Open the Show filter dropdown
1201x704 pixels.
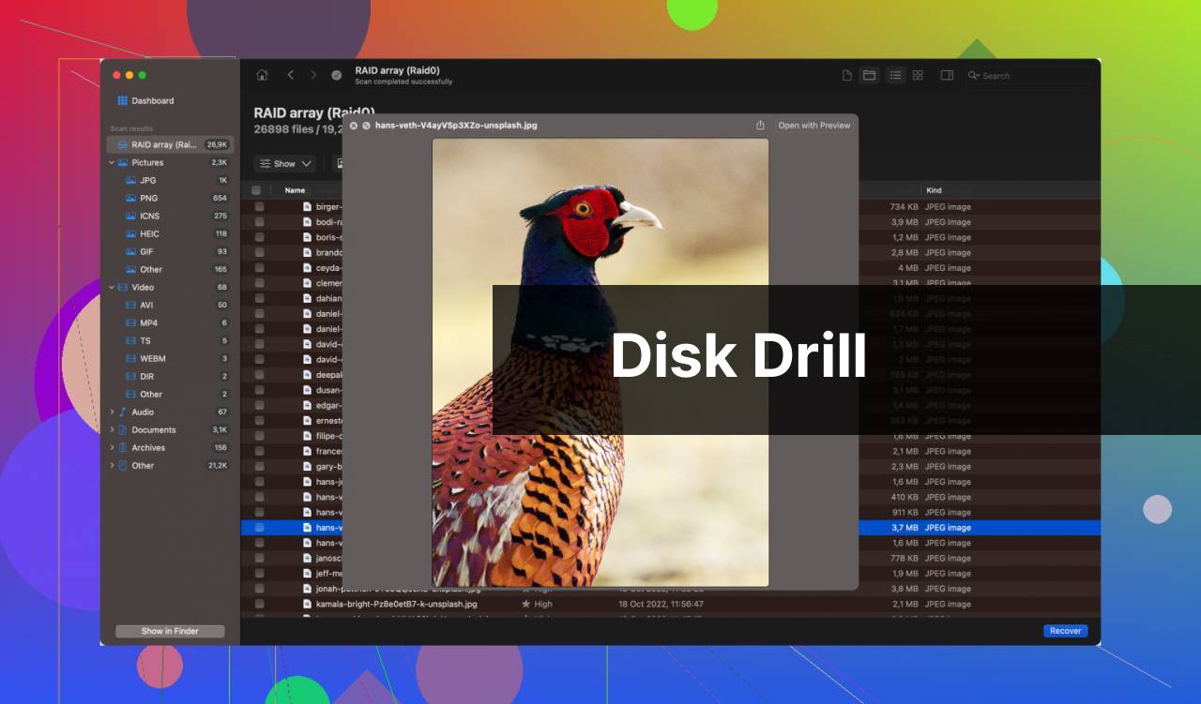pos(286,164)
